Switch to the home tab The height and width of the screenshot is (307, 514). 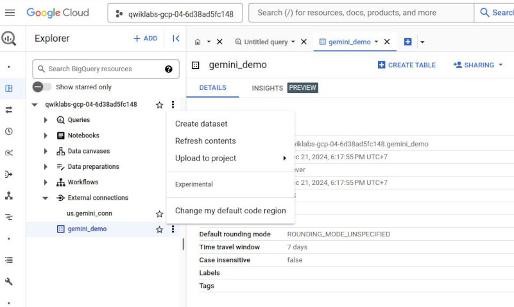pyautogui.click(x=198, y=42)
